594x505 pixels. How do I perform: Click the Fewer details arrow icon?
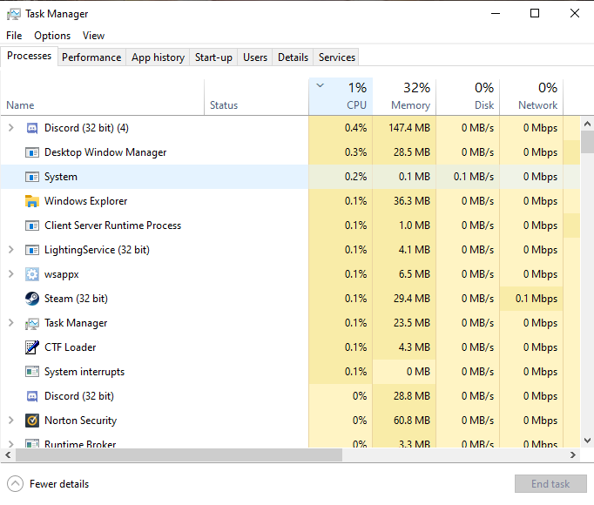tap(15, 484)
